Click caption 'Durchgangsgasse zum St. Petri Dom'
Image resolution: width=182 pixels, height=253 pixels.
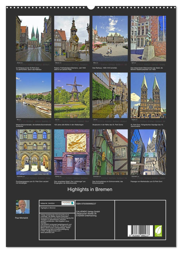point(32,182)
